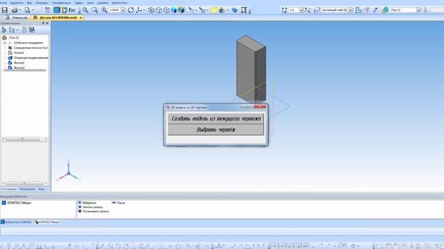Click Остановить запись macro command
The image size is (444, 249).
[94, 211]
